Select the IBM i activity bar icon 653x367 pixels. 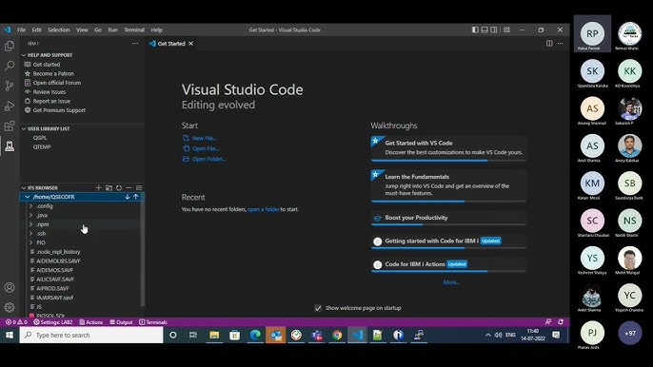coord(10,146)
